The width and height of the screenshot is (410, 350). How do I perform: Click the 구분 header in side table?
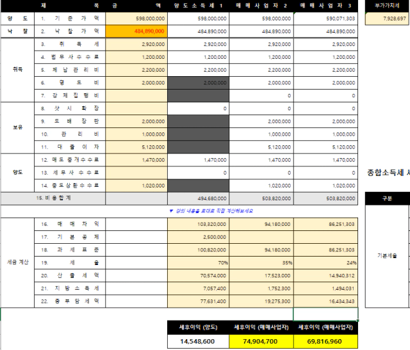click(387, 198)
